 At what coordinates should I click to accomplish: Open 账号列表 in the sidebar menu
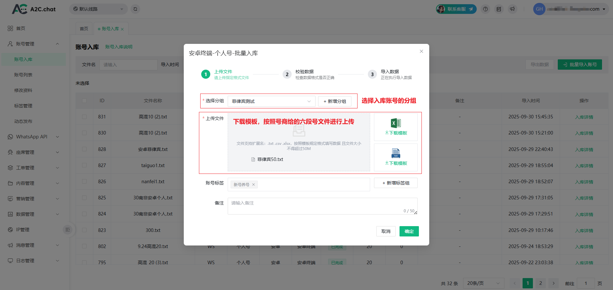click(x=23, y=75)
